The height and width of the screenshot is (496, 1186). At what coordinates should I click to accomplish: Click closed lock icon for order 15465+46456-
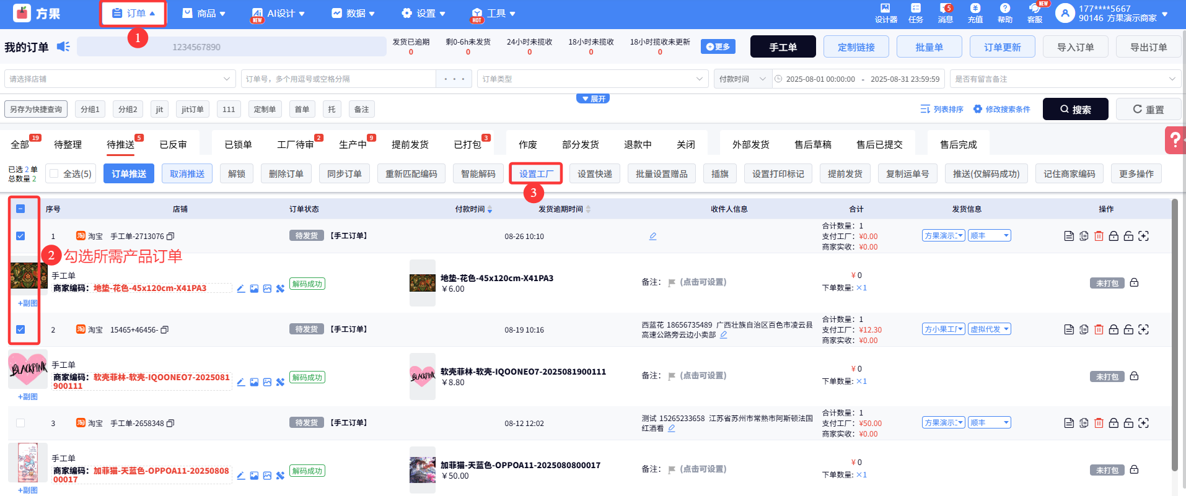(x=1114, y=329)
